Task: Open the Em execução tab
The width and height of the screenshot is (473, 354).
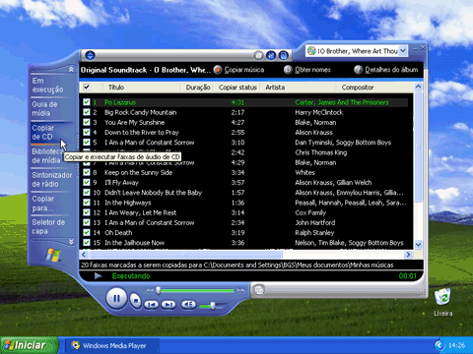Action: (x=47, y=86)
